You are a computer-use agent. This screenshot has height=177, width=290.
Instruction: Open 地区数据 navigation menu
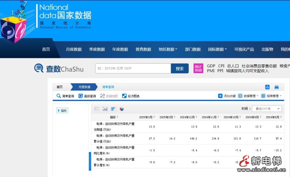coord(168,49)
